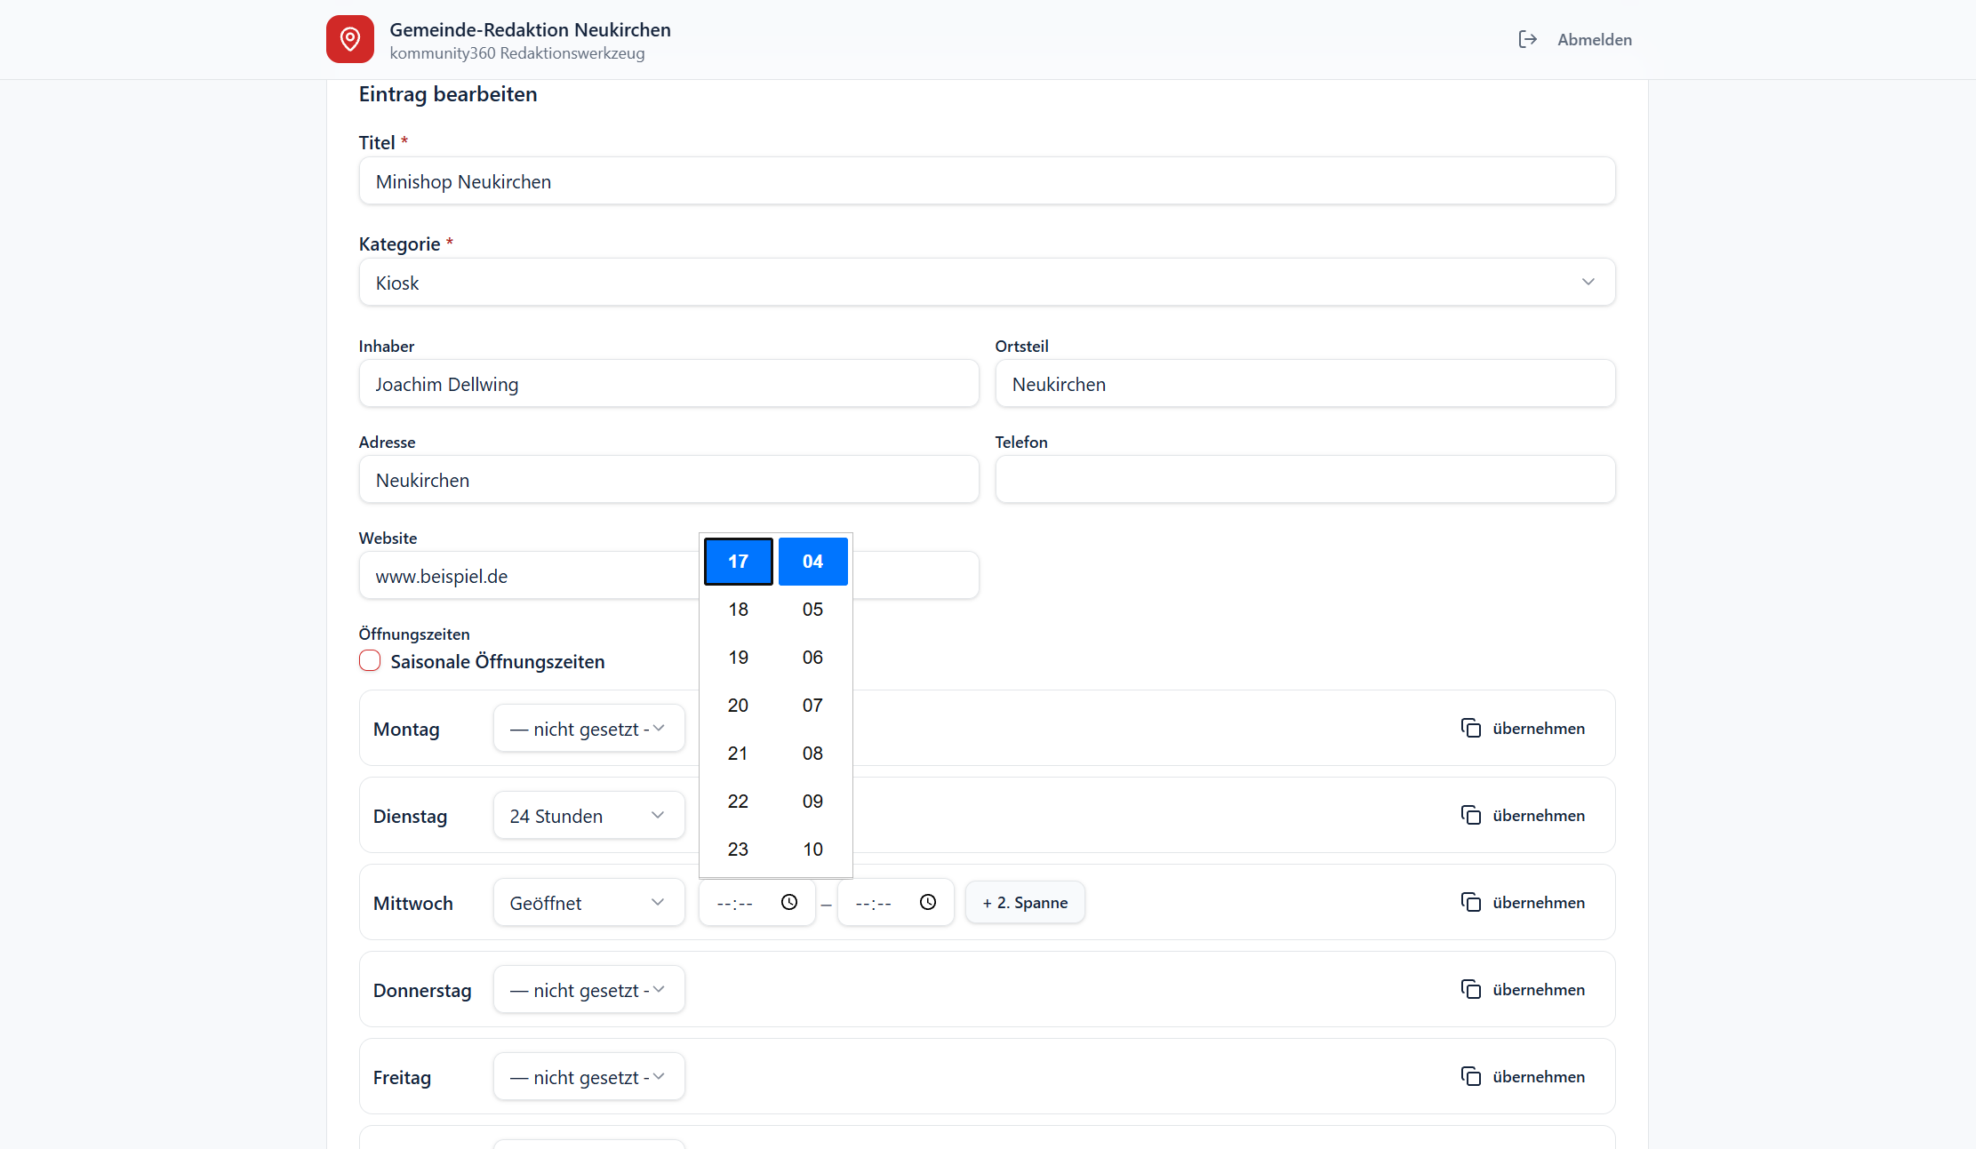Screen dimensions: 1976x1149
Task: Click the copy icon in Mittwoch row
Action: [x=1471, y=902]
